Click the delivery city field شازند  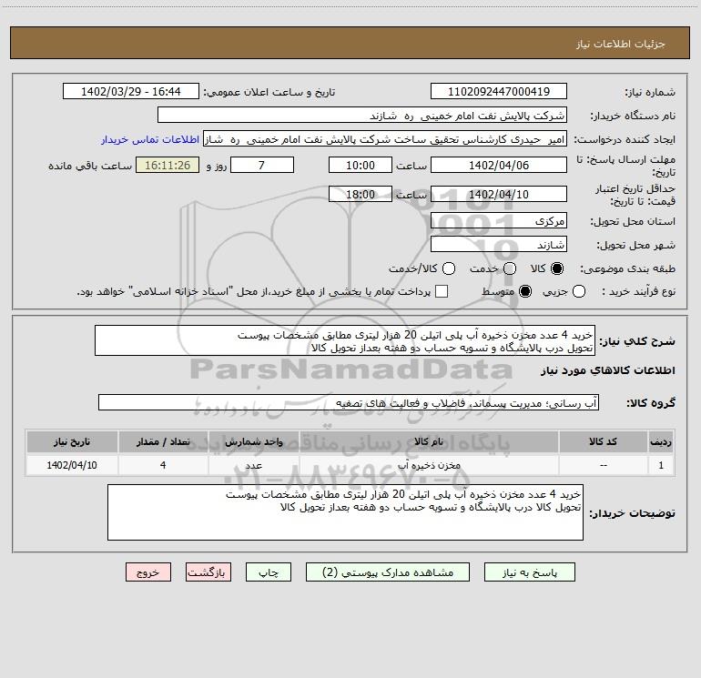(499, 244)
